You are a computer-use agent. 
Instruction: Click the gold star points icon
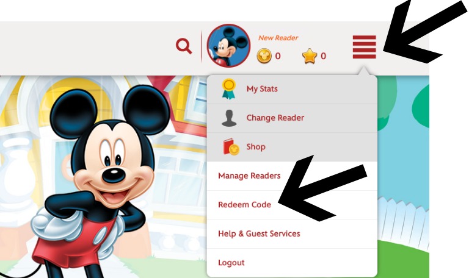click(310, 56)
